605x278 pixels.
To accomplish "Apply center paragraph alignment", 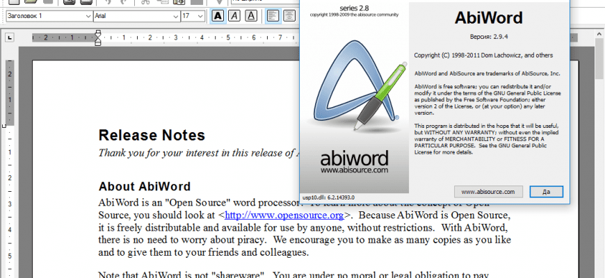I will coord(289,16).
